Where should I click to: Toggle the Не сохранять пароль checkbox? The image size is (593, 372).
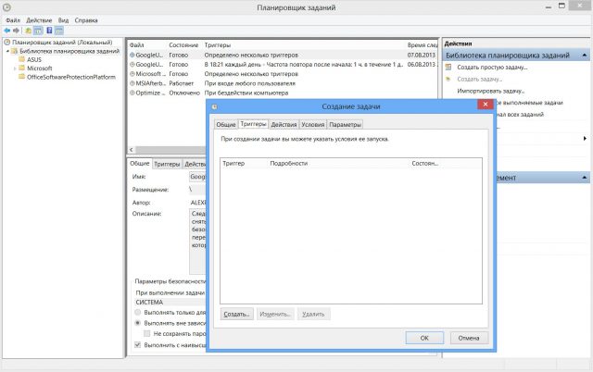coord(146,332)
